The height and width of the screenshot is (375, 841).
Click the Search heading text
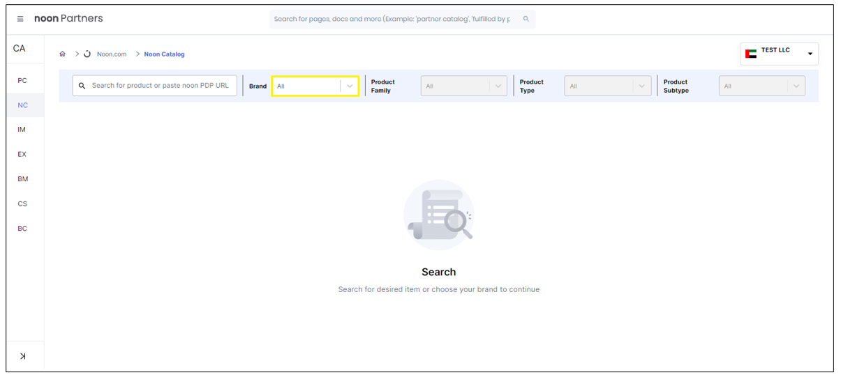(439, 272)
